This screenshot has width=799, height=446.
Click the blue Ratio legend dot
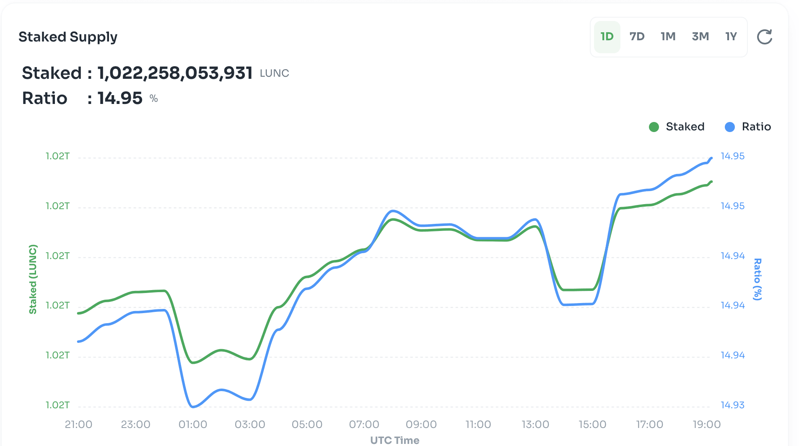pyautogui.click(x=729, y=127)
